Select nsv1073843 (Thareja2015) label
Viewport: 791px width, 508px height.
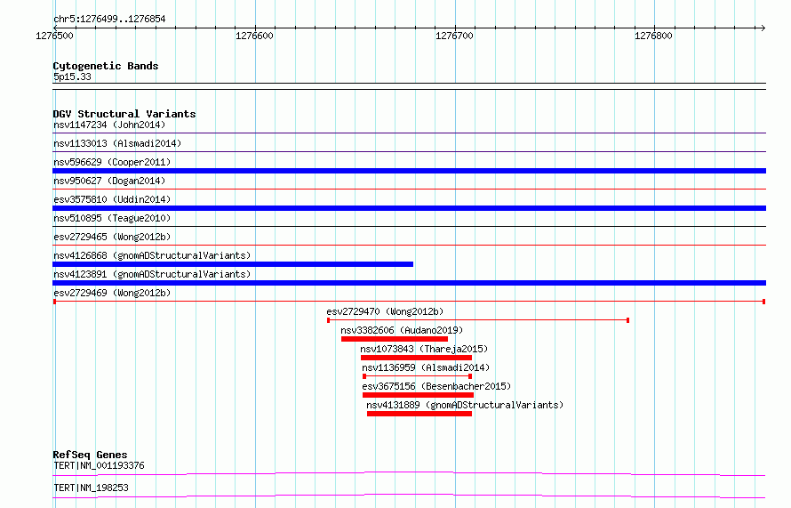pyautogui.click(x=424, y=349)
